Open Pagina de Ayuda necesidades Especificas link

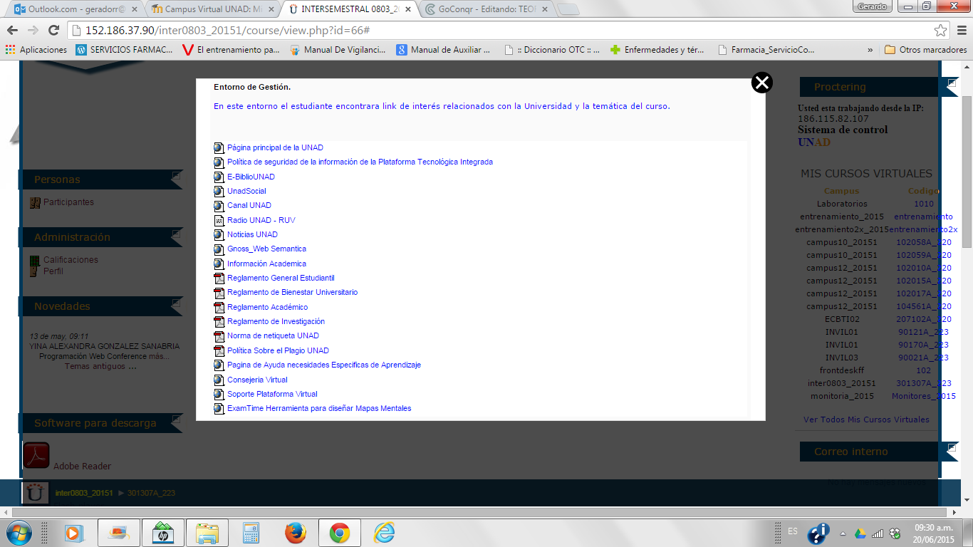coord(324,365)
